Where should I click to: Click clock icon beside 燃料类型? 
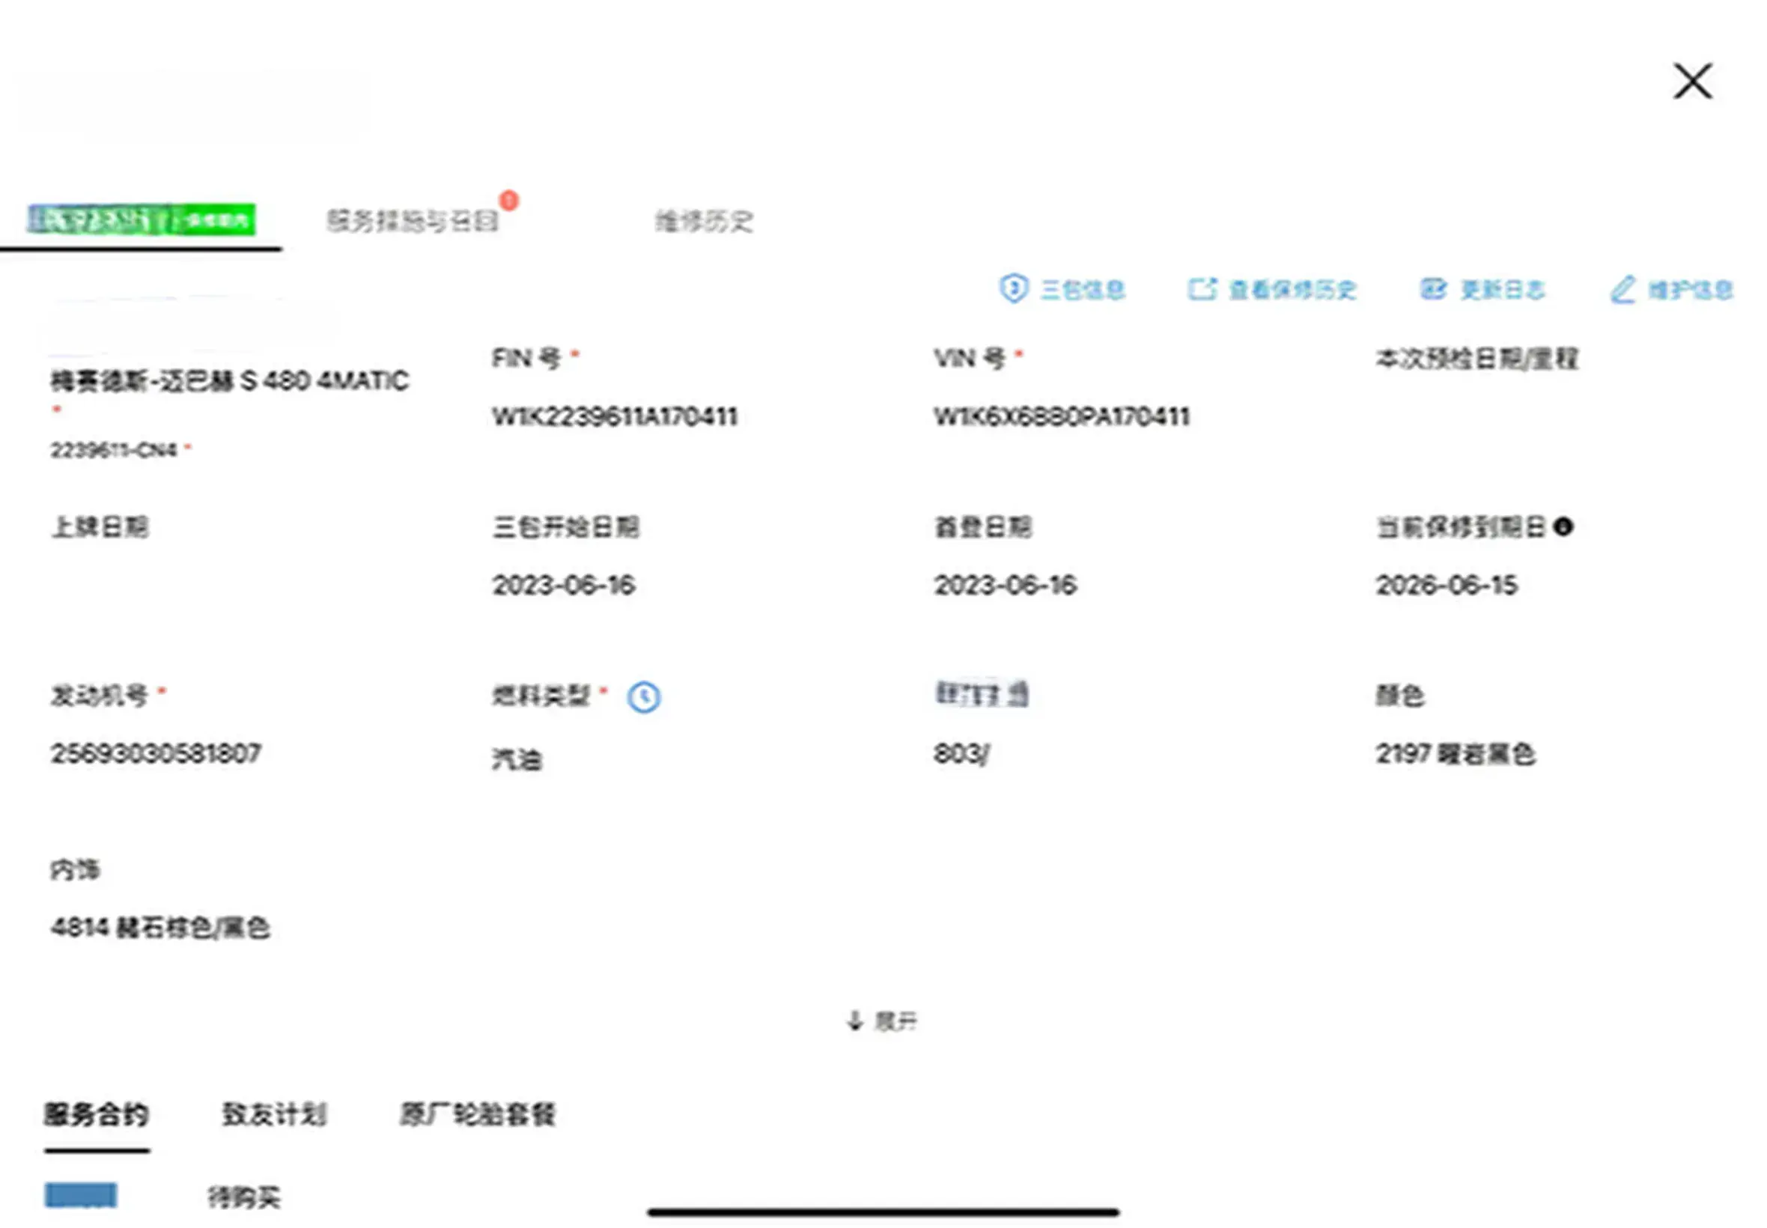pyautogui.click(x=643, y=697)
